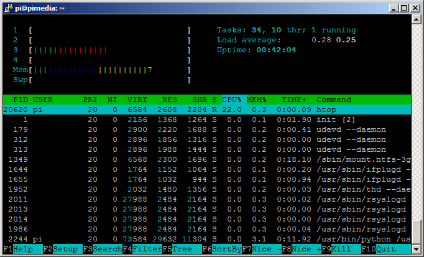Sort by the RES column header
Screen dimensions: 424x257
click(x=170, y=100)
